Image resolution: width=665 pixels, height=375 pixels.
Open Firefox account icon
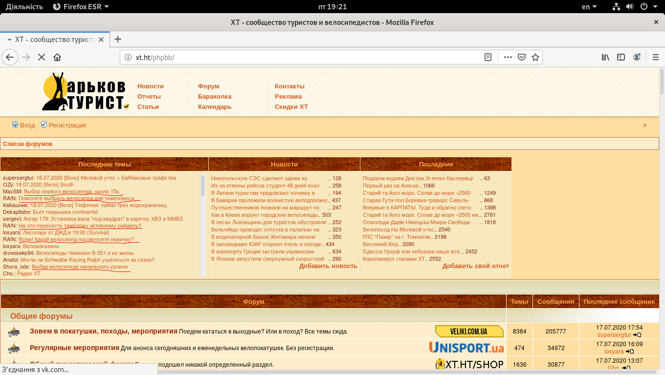[637, 57]
